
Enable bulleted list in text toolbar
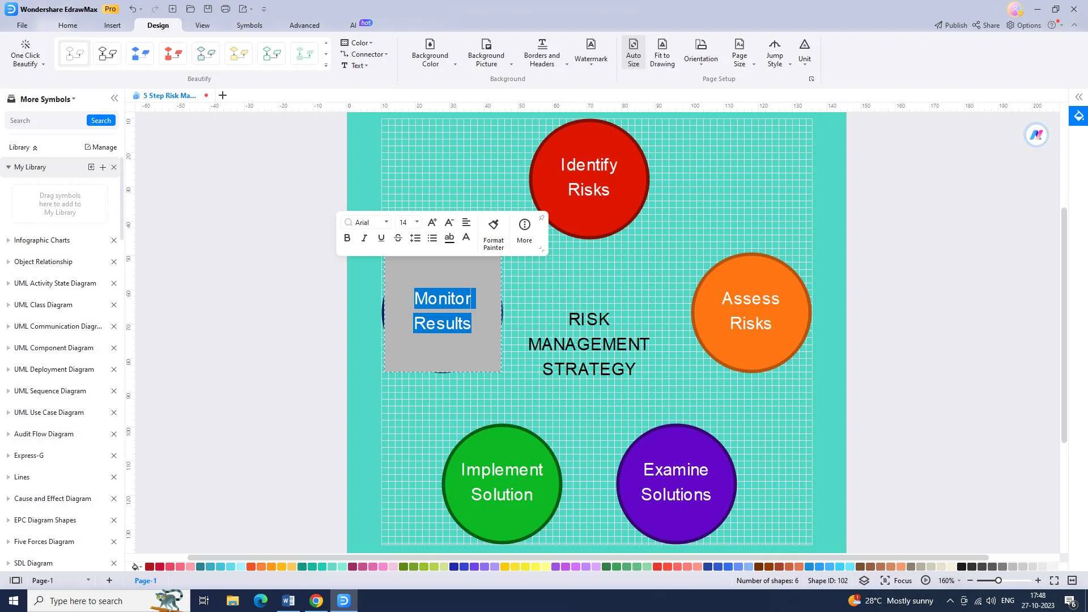point(433,237)
